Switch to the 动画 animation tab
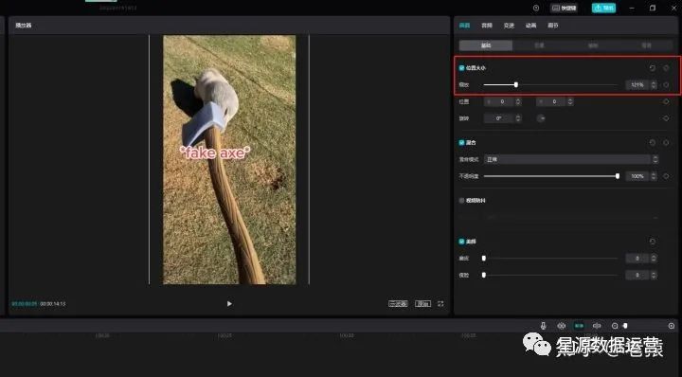 pyautogui.click(x=531, y=26)
